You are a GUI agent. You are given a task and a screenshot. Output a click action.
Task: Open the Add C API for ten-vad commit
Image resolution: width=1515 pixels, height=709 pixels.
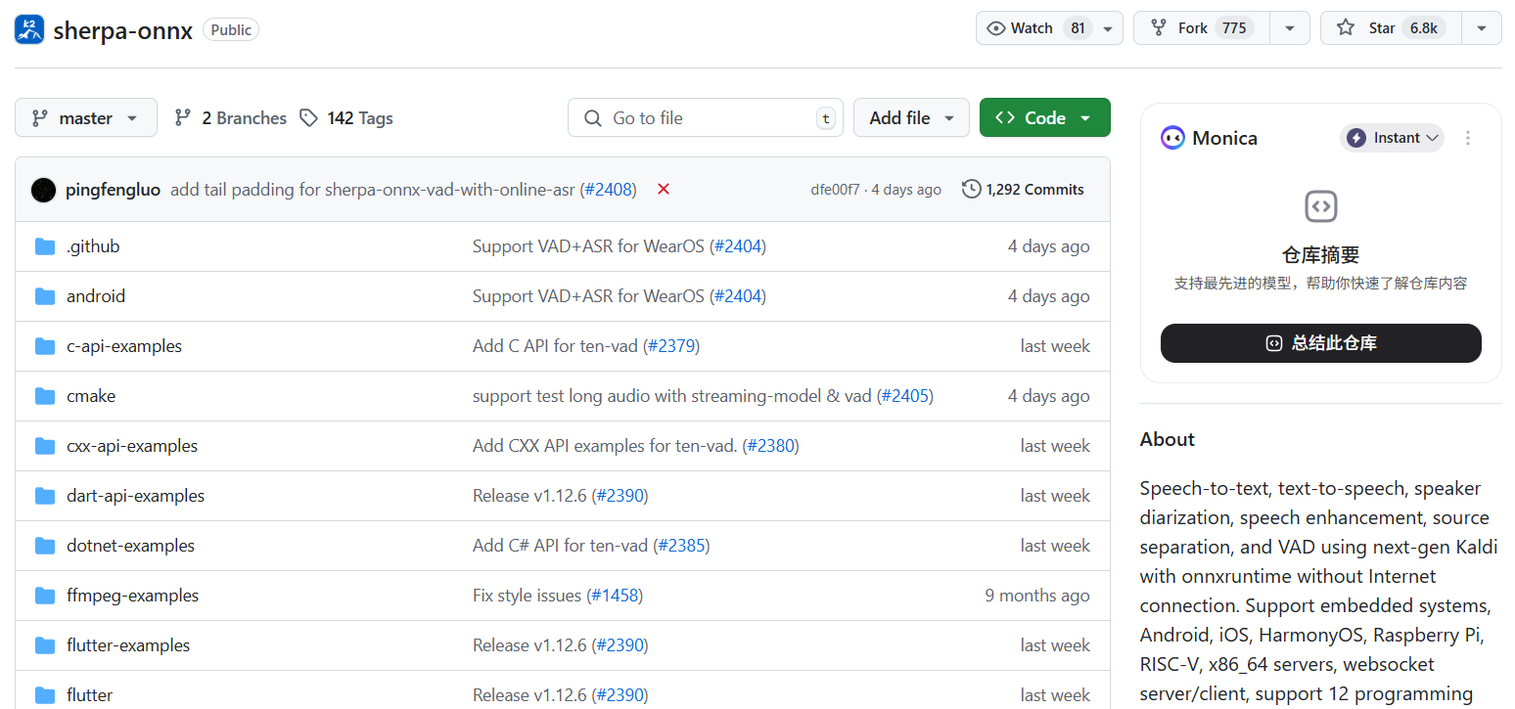click(x=555, y=346)
